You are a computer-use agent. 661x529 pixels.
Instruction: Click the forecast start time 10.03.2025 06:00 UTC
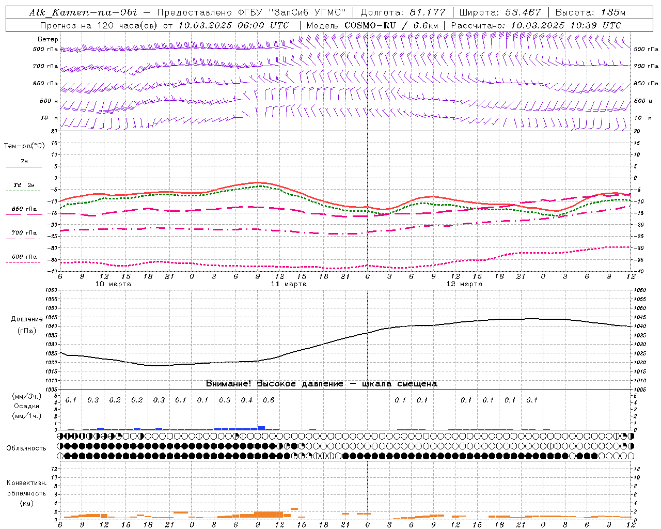pos(233,25)
